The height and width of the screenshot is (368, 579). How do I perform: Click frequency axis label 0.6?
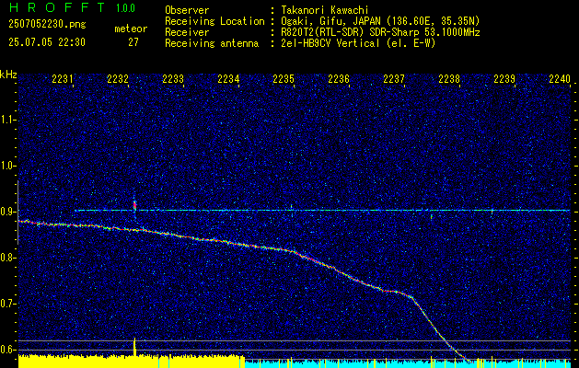[6, 350]
